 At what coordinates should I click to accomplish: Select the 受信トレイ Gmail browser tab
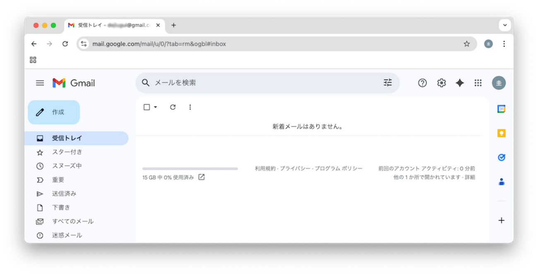pos(115,25)
